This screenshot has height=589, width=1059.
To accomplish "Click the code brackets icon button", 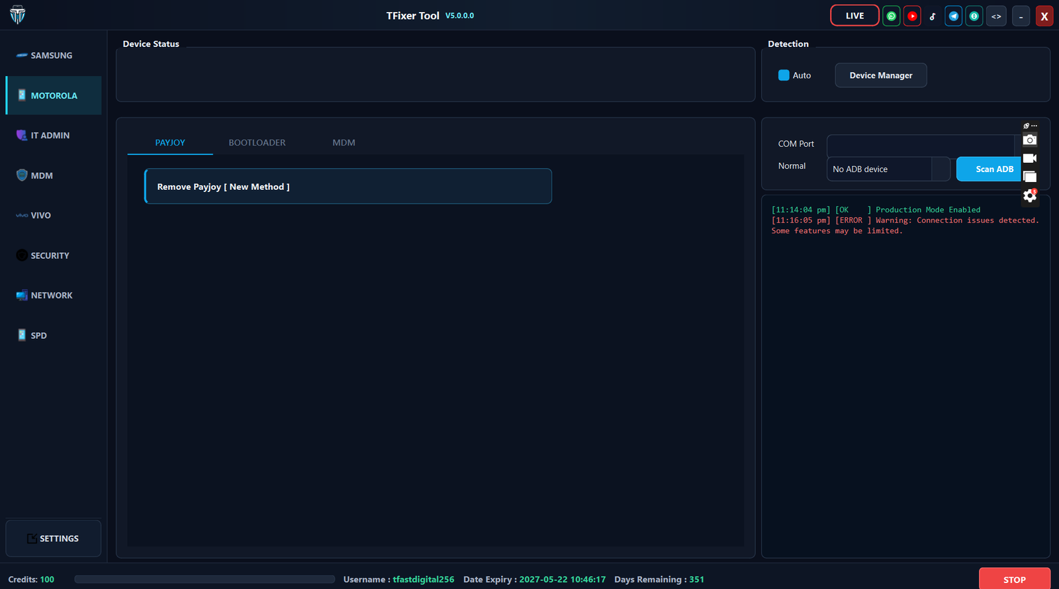I will [x=996, y=16].
